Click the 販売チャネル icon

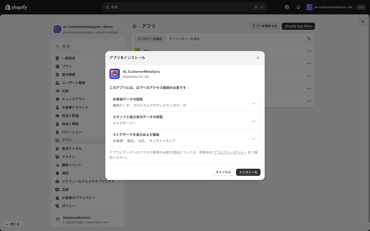57,149
